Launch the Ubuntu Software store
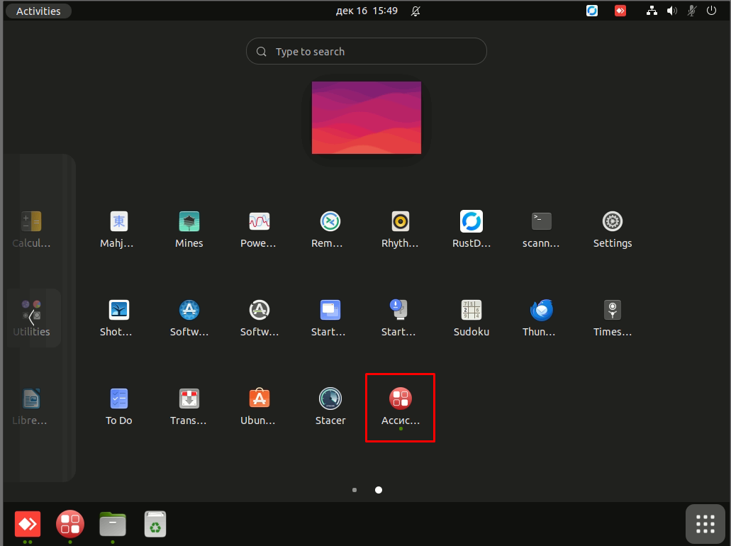The width and height of the screenshot is (731, 546). 260,399
